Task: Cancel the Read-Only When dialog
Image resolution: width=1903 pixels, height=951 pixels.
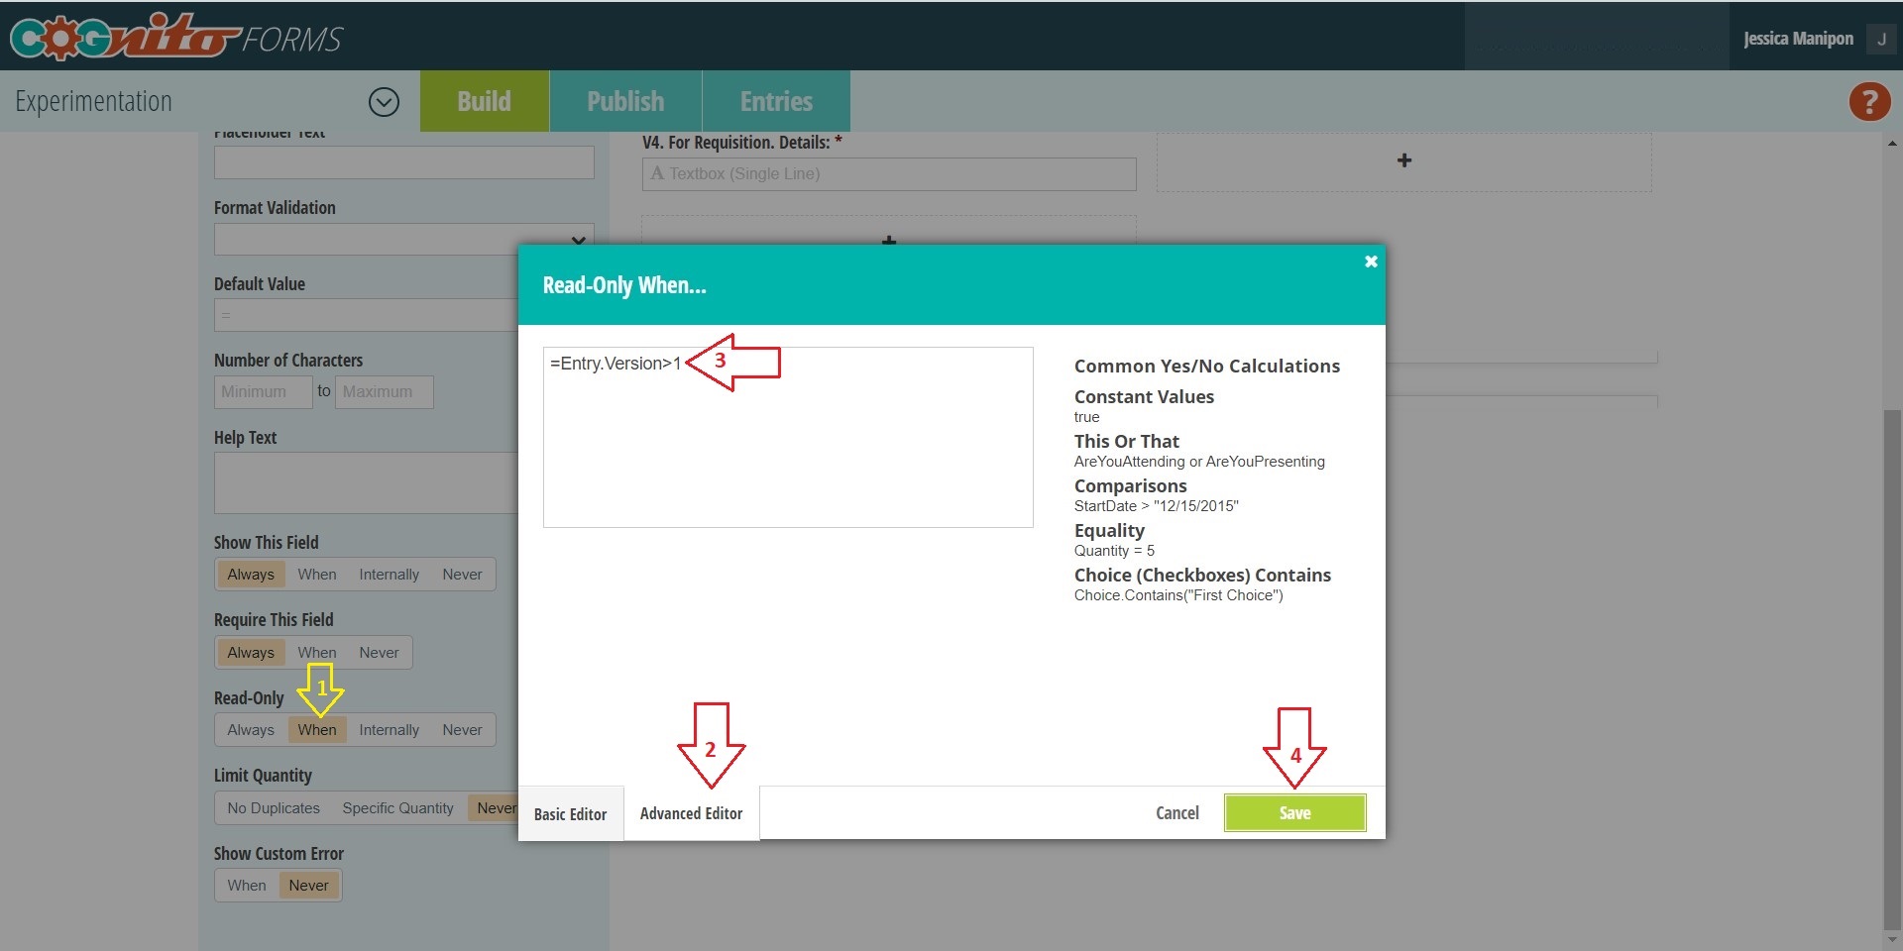Action: click(x=1176, y=812)
